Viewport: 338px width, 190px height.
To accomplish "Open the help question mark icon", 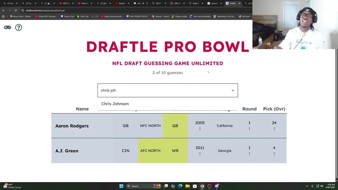I will pyautogui.click(x=18, y=27).
